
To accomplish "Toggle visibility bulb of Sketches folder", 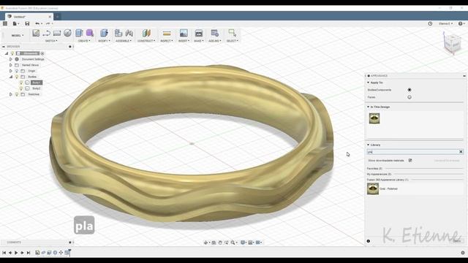I will (17, 94).
